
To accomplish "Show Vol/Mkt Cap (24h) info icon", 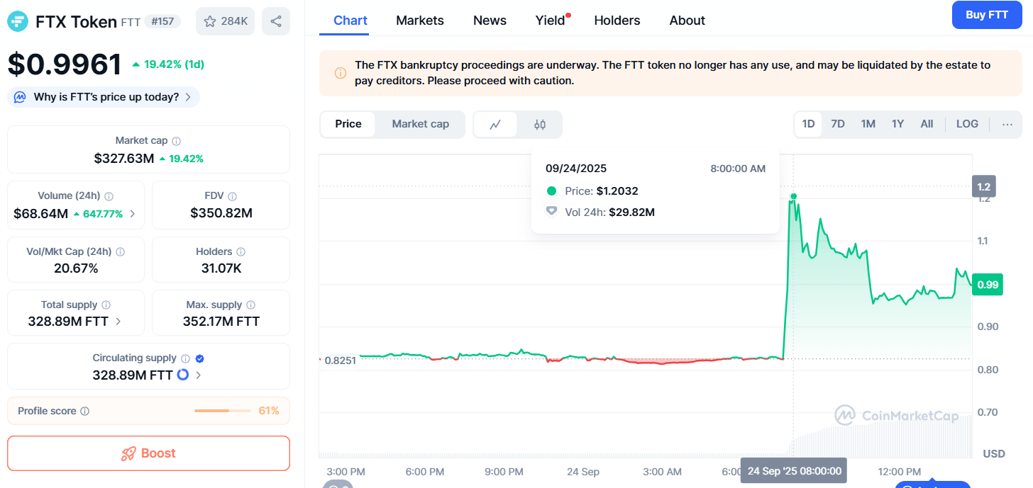I will [120, 252].
